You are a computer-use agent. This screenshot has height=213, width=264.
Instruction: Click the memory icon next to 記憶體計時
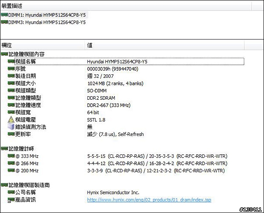tap(4, 149)
